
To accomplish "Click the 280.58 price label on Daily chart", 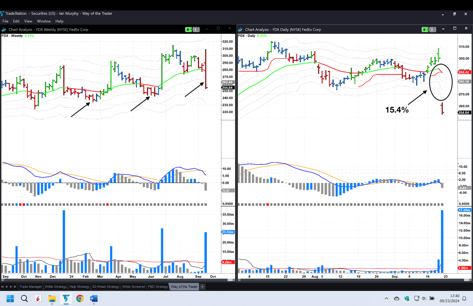I will point(464,82).
